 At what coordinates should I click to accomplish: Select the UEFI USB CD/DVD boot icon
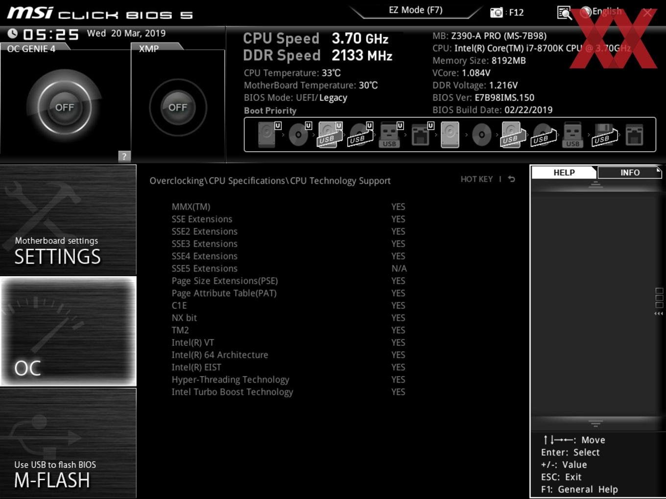coord(360,134)
